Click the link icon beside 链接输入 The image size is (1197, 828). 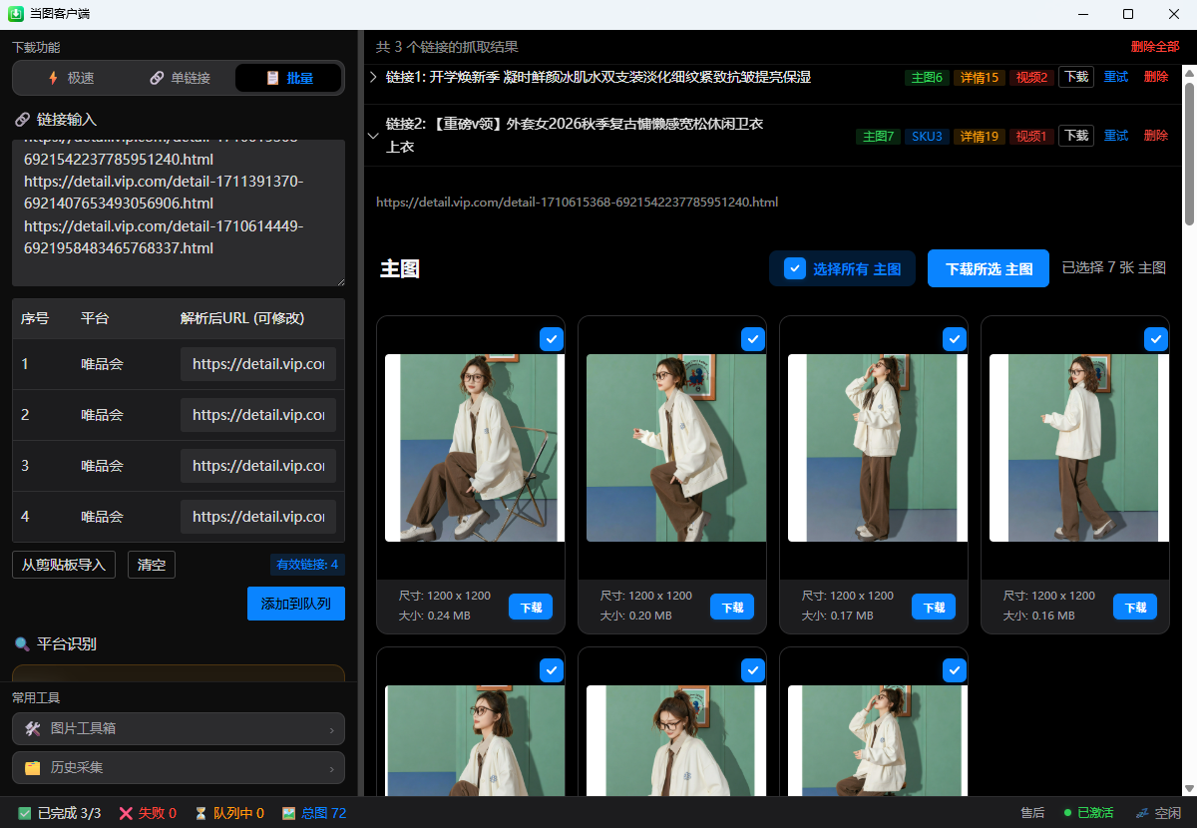[x=22, y=120]
